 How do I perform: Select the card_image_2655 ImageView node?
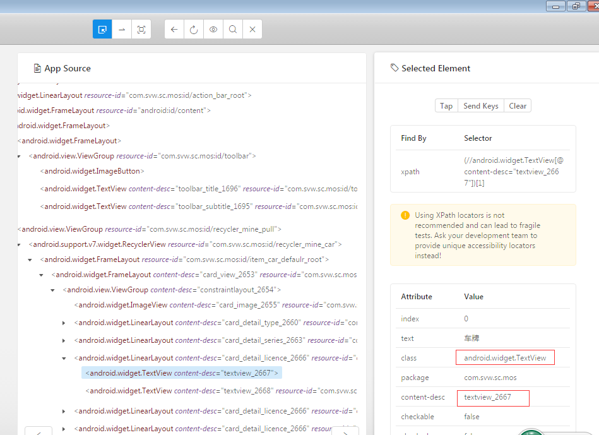(215, 305)
